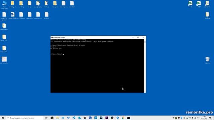Select the 'desktop' folder at right edge

click(x=207, y=15)
